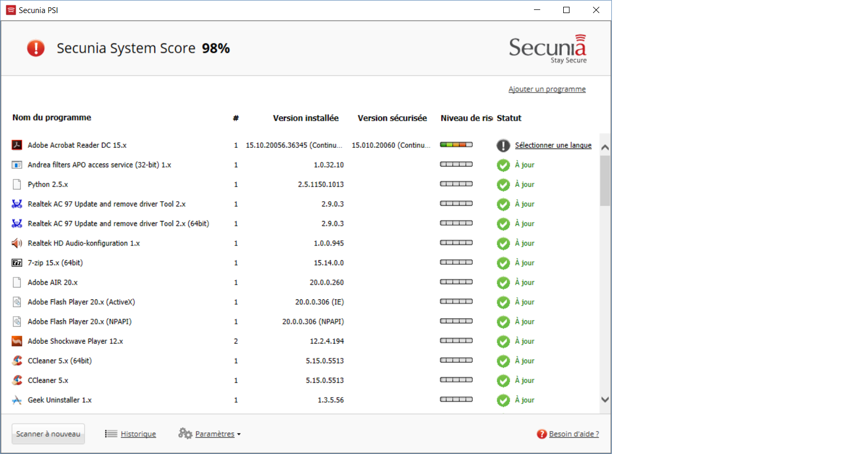Open the Ajouter un programme link
The height and width of the screenshot is (454, 843).
(x=547, y=89)
